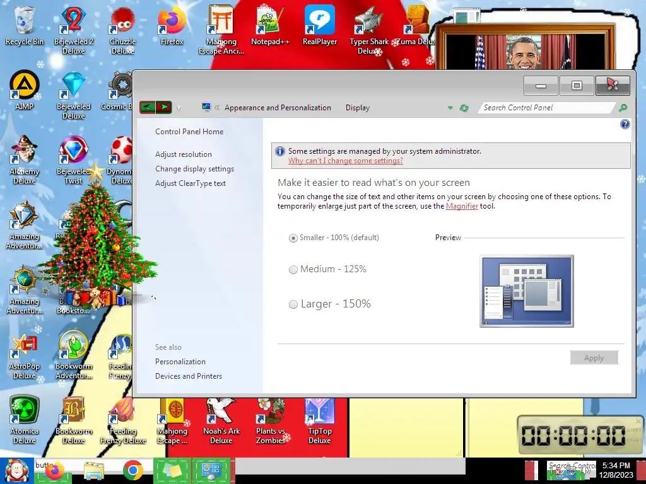The width and height of the screenshot is (646, 484).
Task: Launch Plants vs Zombies desktop shortcut
Action: tap(270, 422)
